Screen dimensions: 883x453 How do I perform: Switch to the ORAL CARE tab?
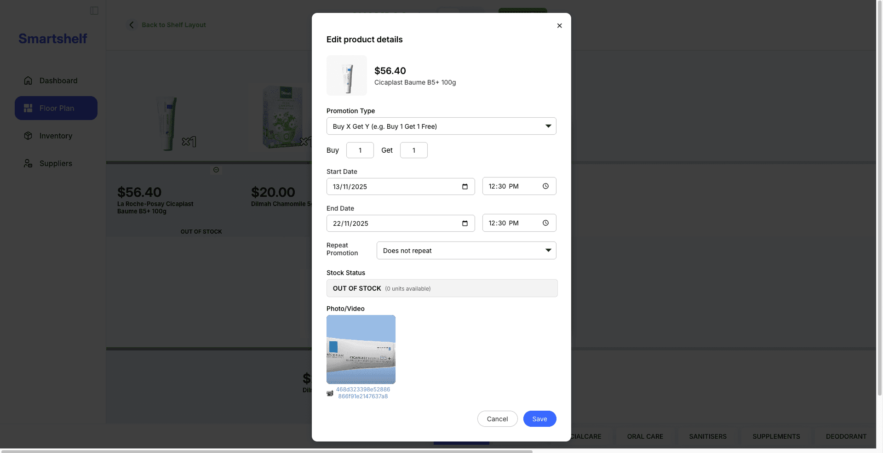tap(645, 436)
